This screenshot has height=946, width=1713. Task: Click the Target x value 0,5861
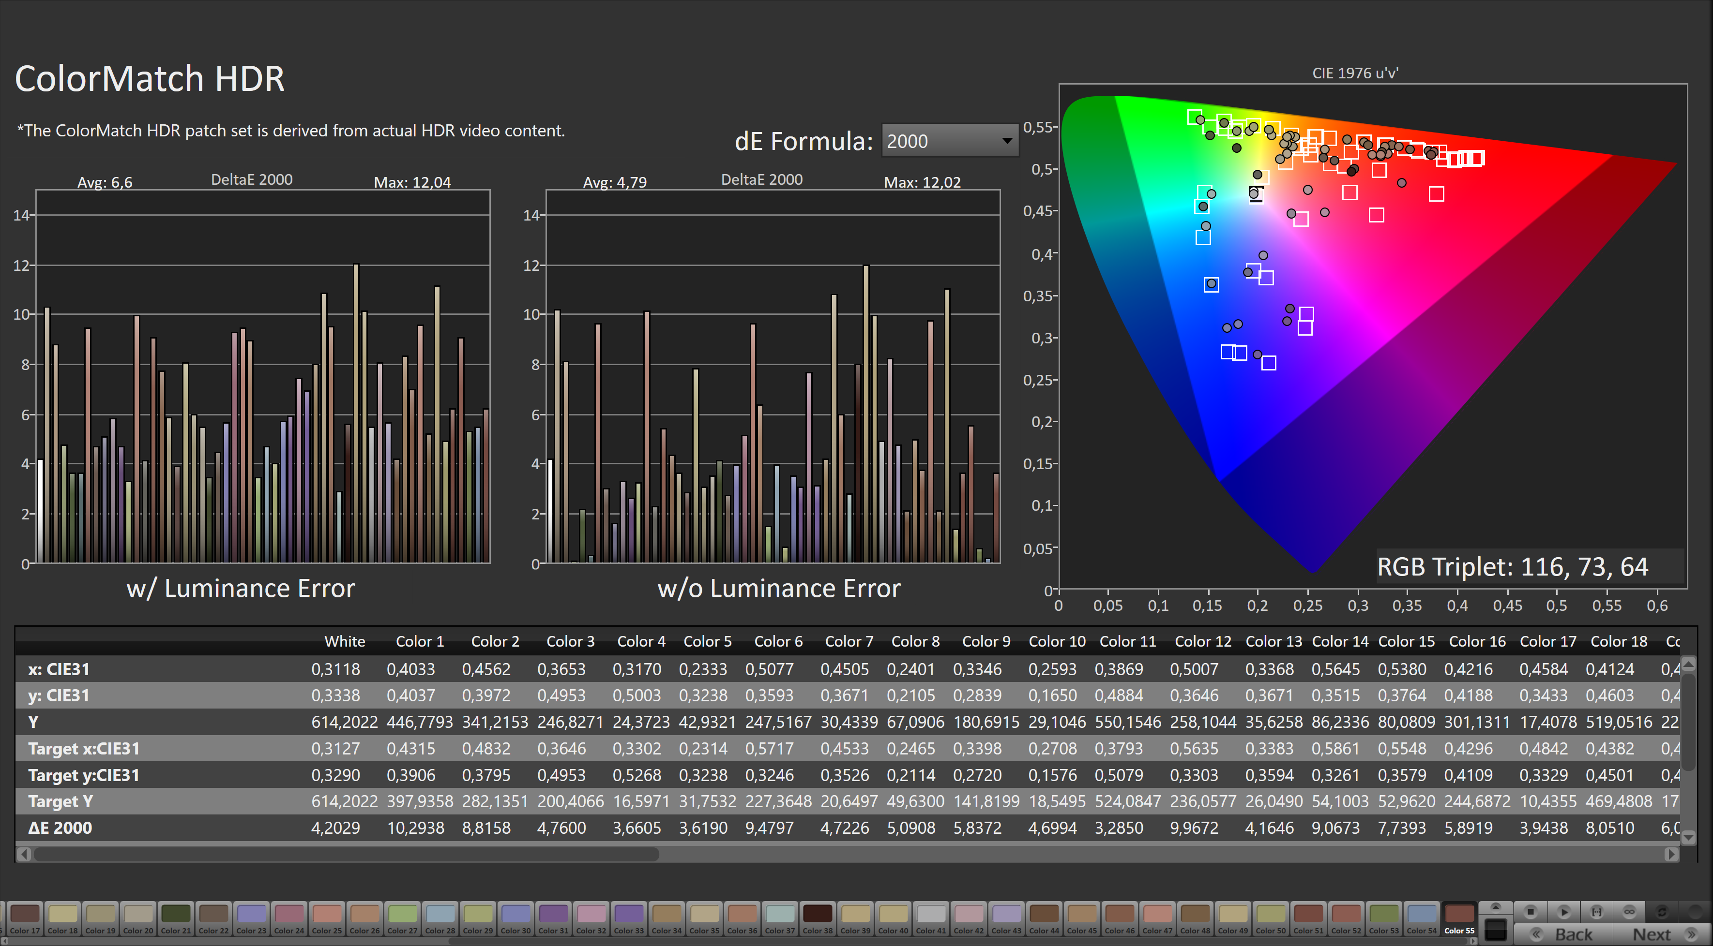(1335, 748)
